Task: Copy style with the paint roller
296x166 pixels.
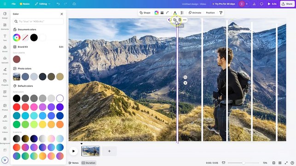Action: pyautogui.click(x=221, y=12)
